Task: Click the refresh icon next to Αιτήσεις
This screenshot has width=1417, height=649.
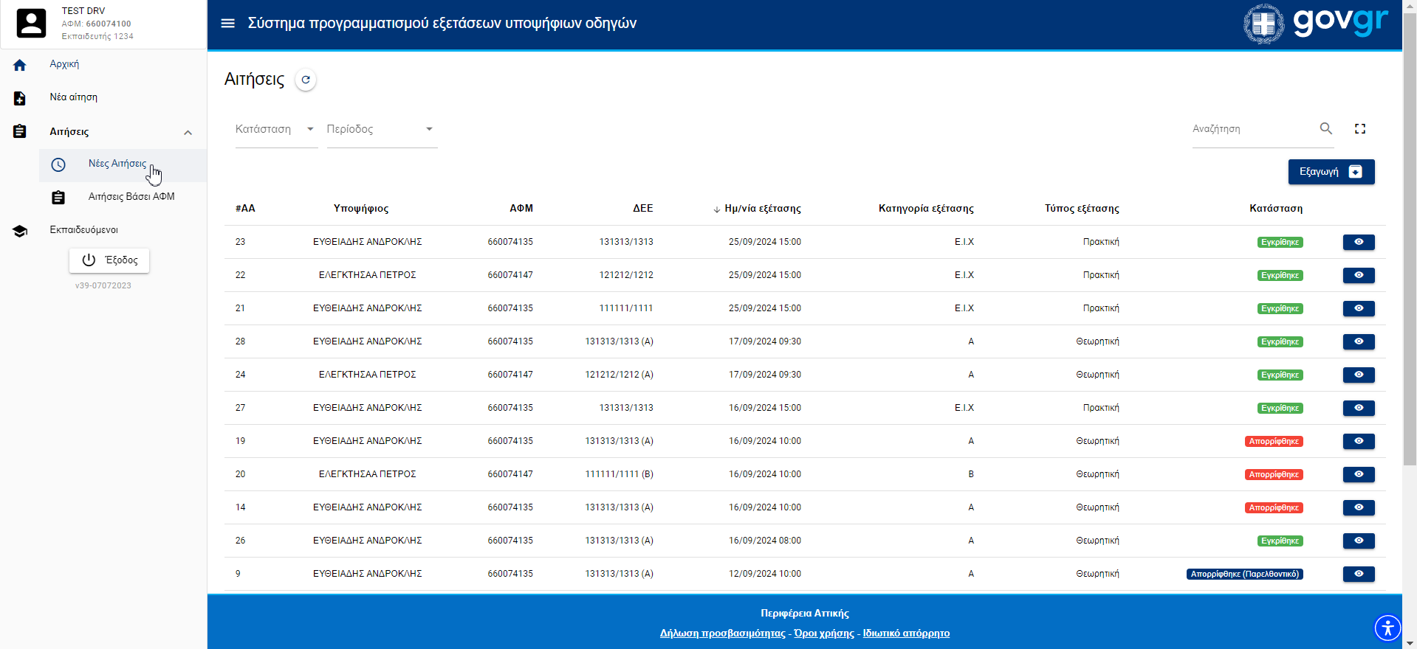Action: (x=306, y=80)
